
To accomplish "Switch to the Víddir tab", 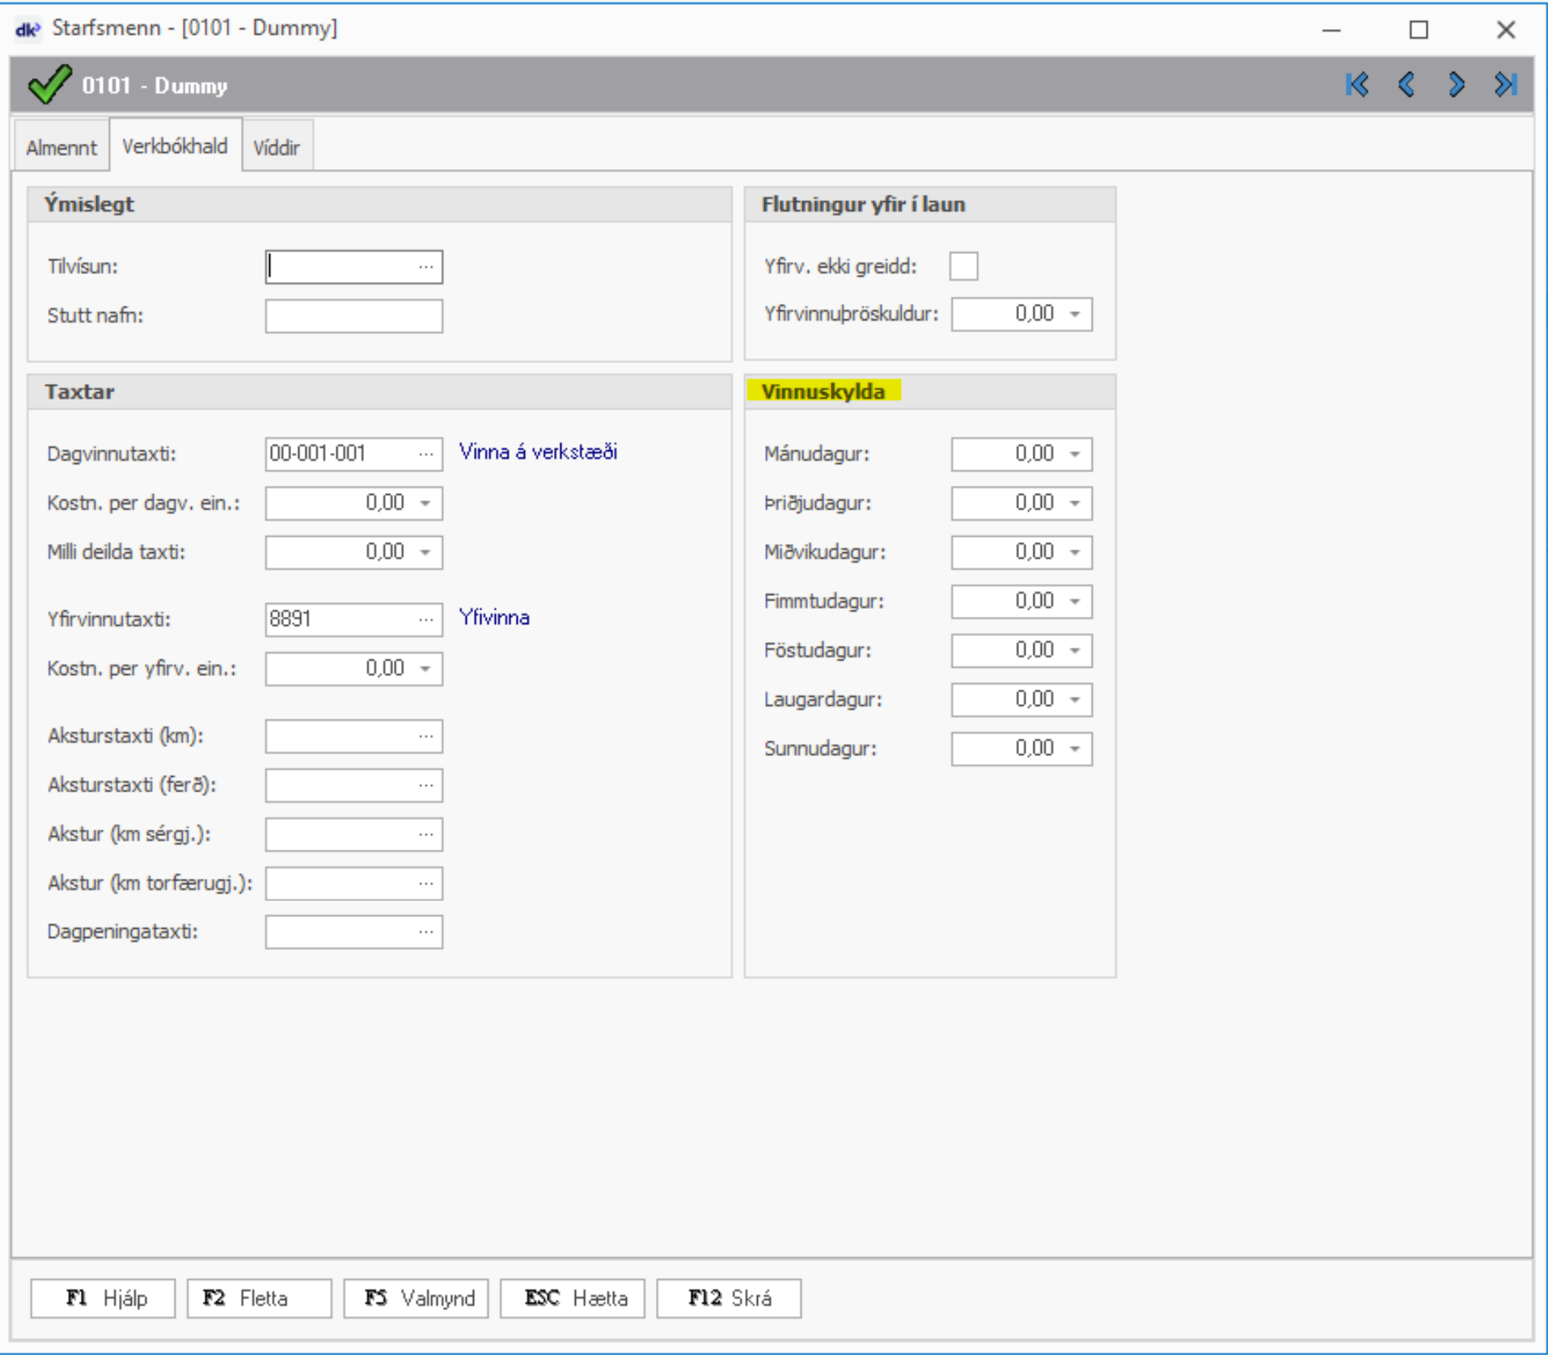I will click(x=277, y=148).
